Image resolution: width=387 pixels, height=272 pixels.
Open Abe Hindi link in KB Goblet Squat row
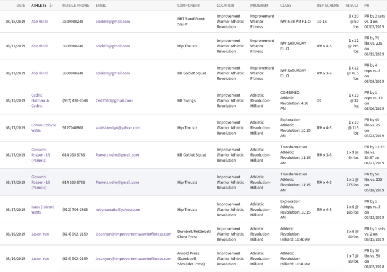click(39, 73)
